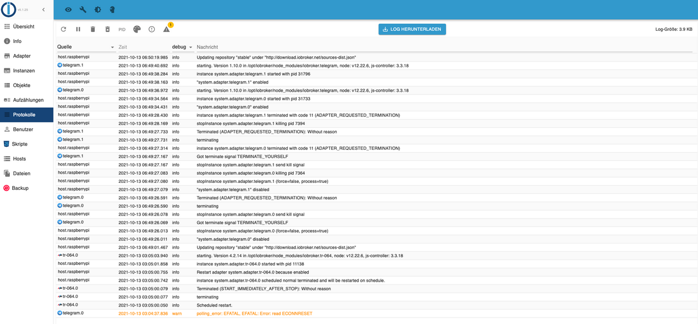The height and width of the screenshot is (324, 698).
Task: Click tr-064.0 source at 03:05:03.940
Action: (x=67, y=255)
